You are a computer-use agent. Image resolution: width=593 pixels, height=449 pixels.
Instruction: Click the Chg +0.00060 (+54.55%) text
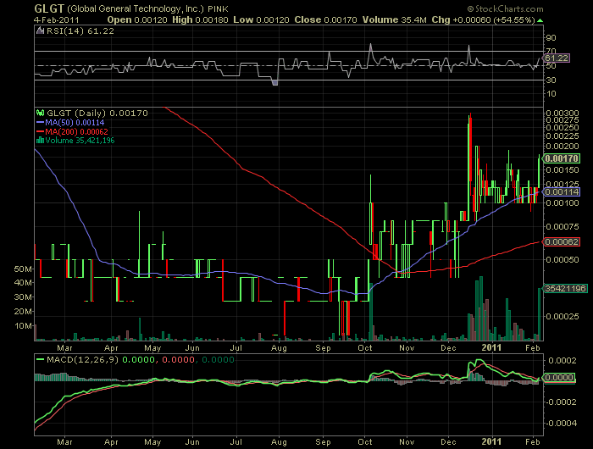[x=484, y=20]
